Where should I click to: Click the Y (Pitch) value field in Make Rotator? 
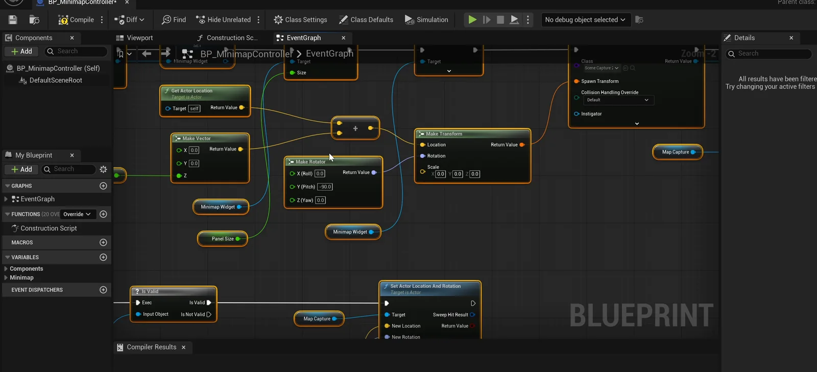(325, 187)
